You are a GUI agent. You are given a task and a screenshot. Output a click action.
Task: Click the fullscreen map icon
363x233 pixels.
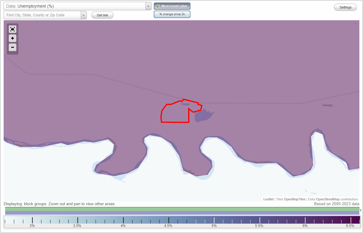pyautogui.click(x=12, y=29)
